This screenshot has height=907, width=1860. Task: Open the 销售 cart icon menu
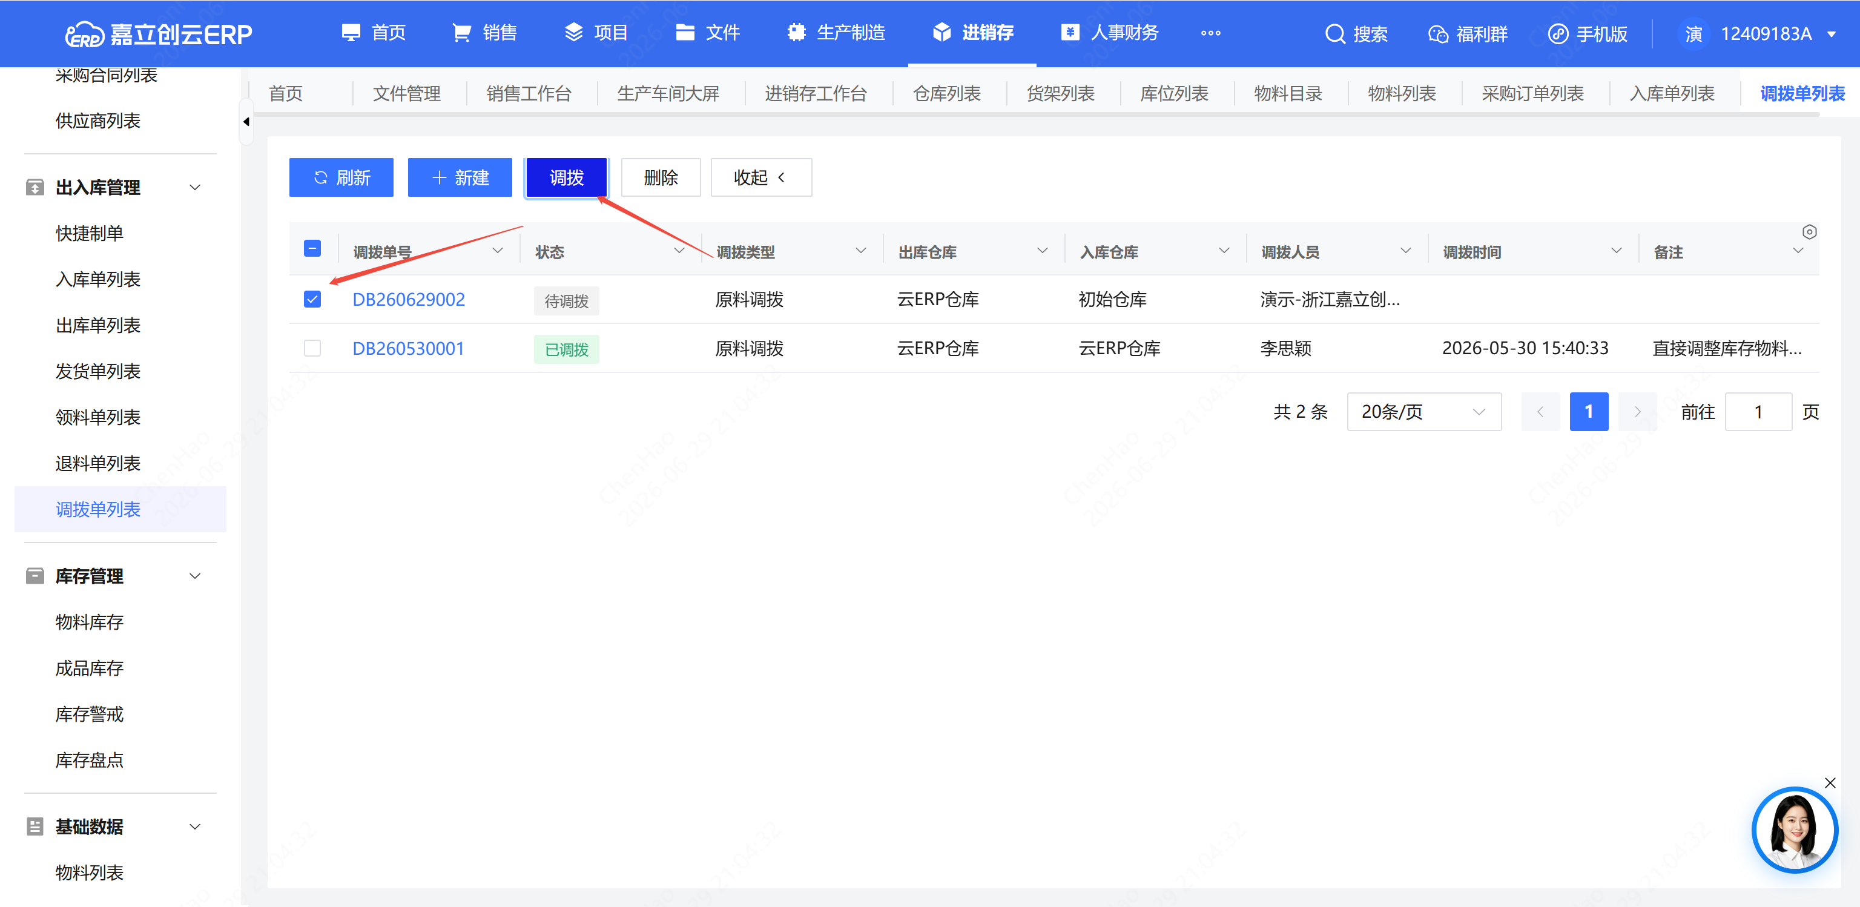pos(461,33)
